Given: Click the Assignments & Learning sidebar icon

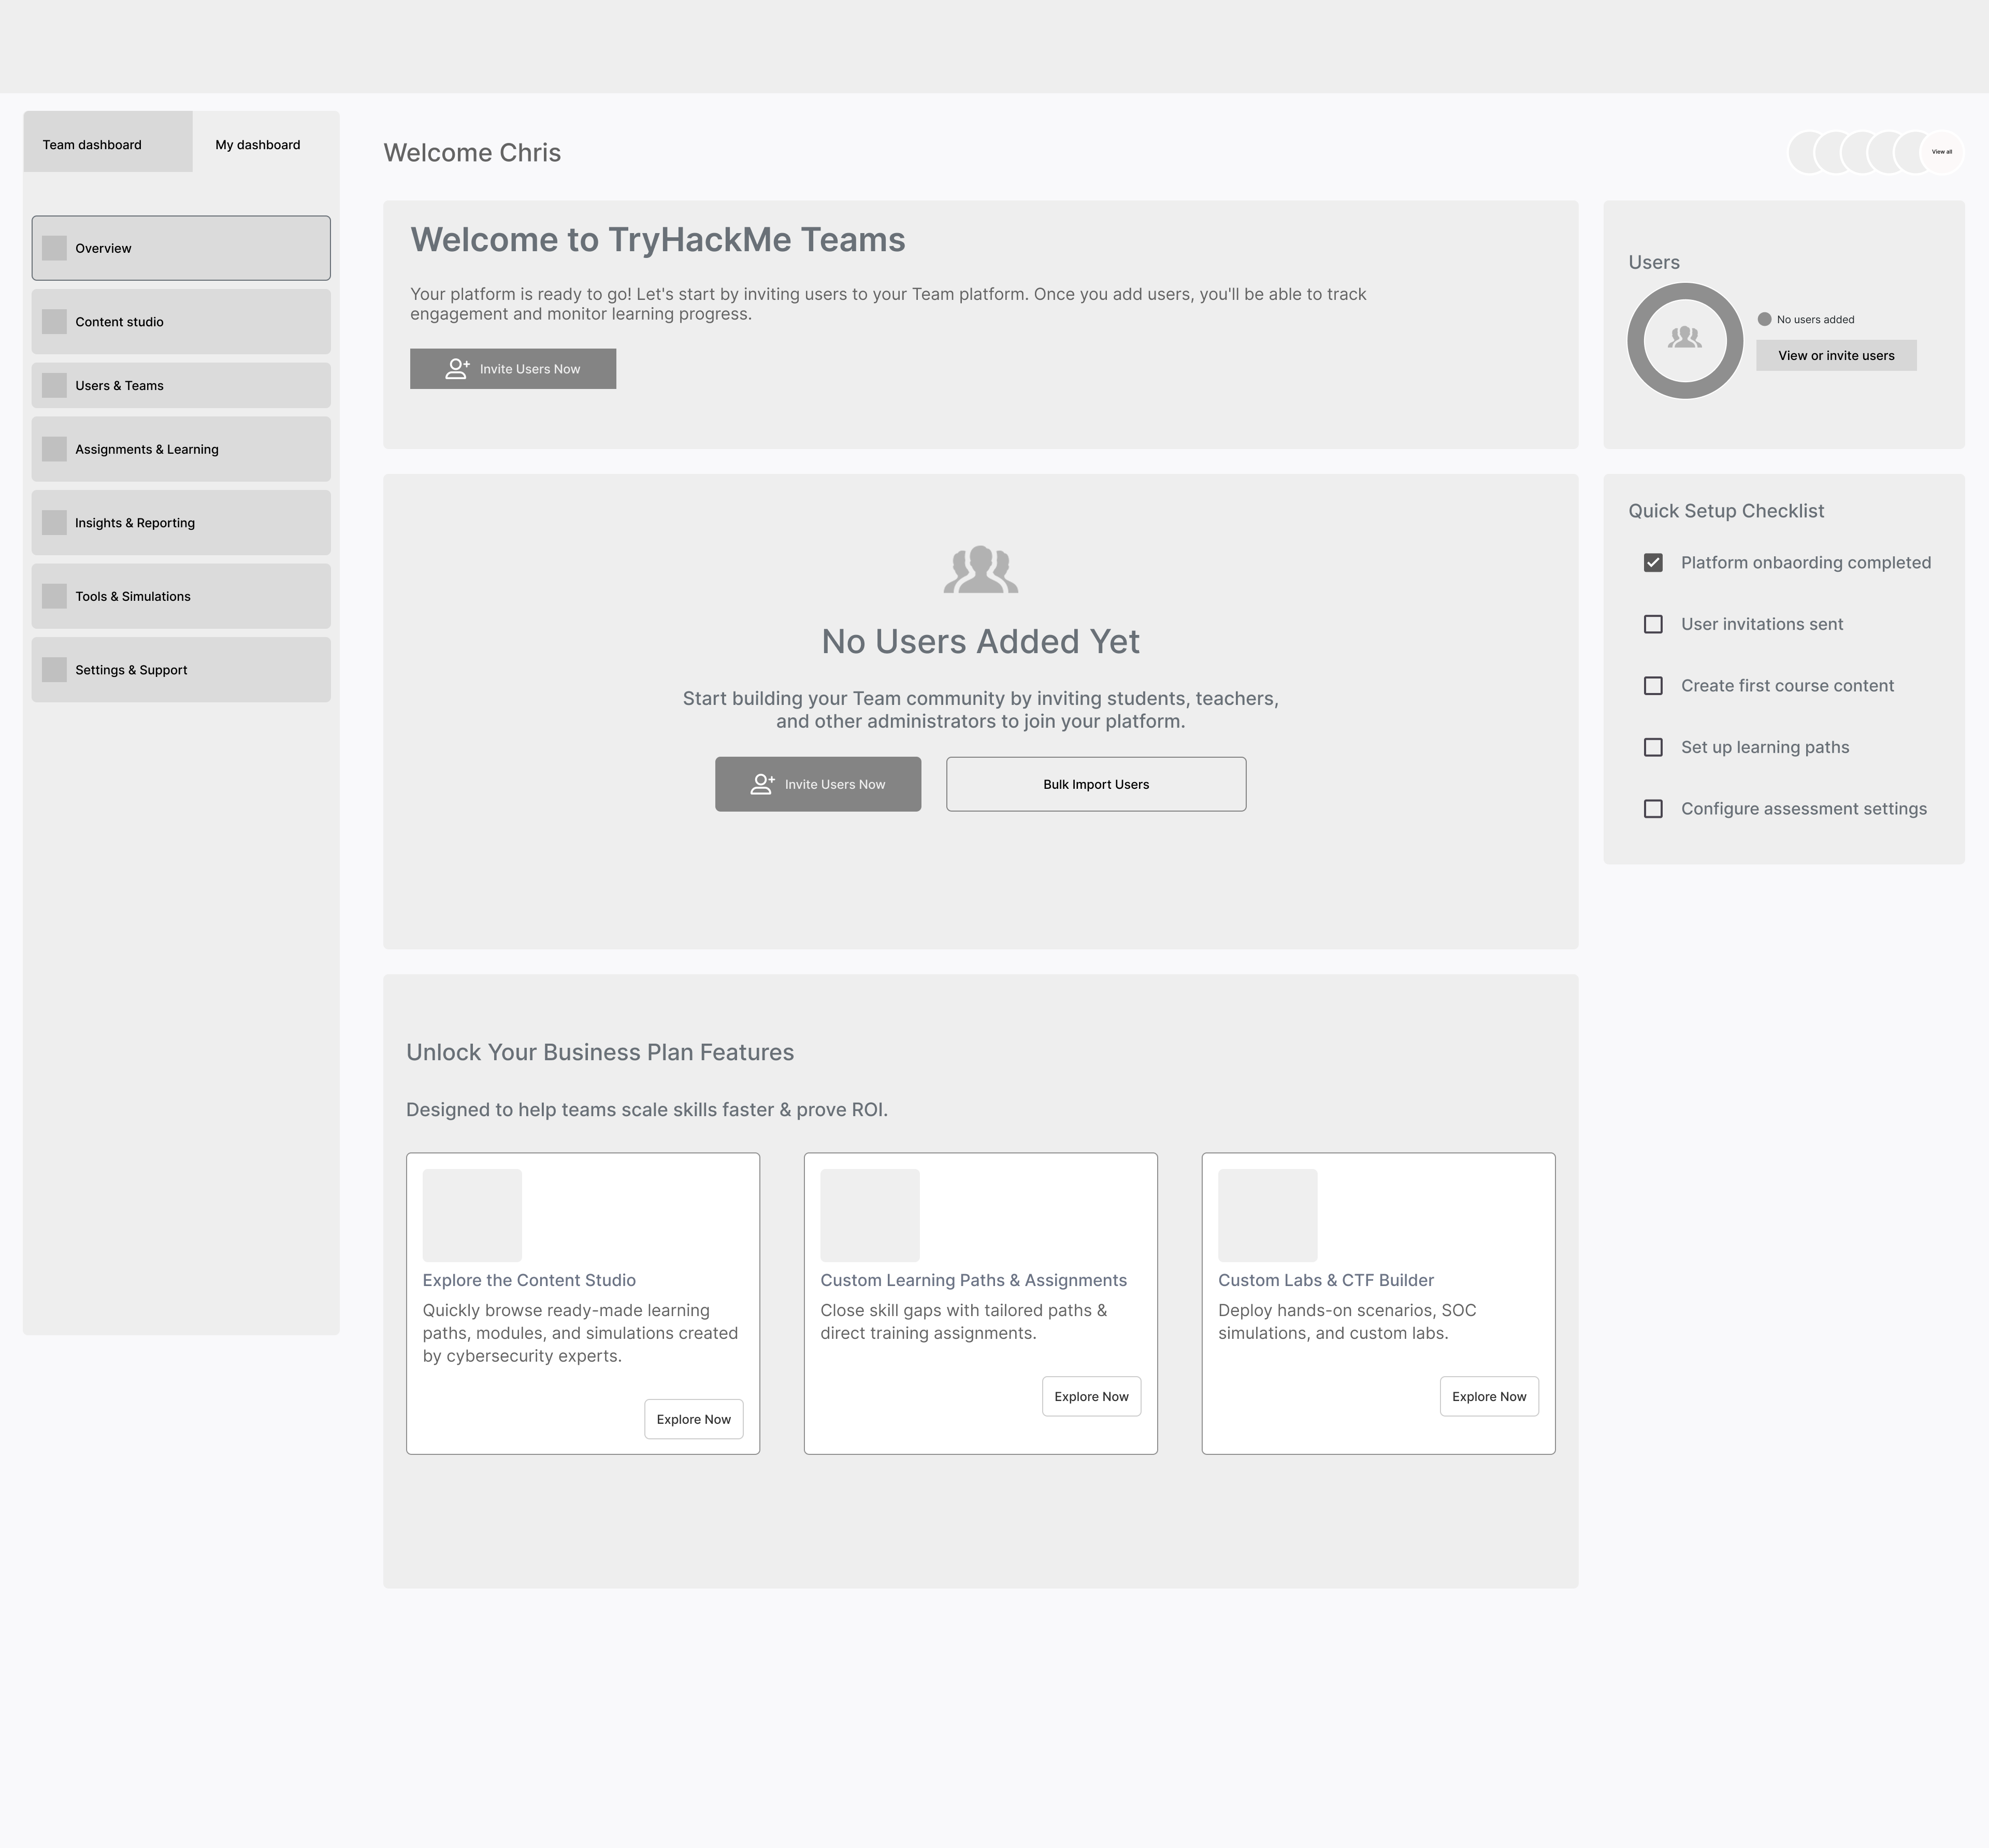Looking at the screenshot, I should pos(54,449).
